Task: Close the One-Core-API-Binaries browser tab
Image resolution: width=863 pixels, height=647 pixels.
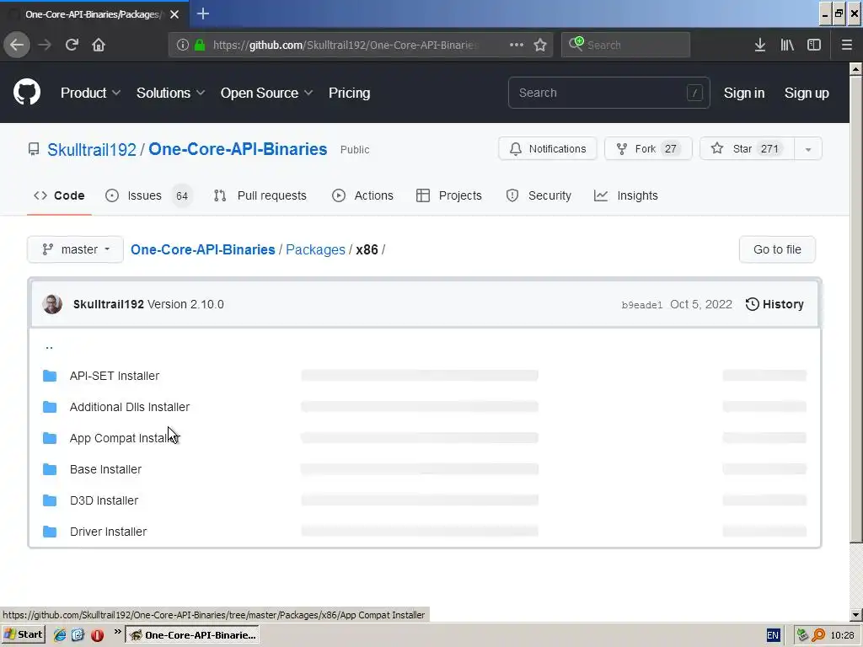Action: coord(174,14)
